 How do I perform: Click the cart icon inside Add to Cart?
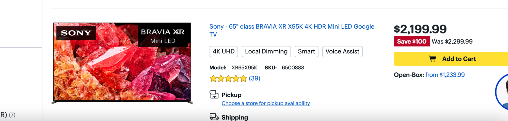[432, 59]
